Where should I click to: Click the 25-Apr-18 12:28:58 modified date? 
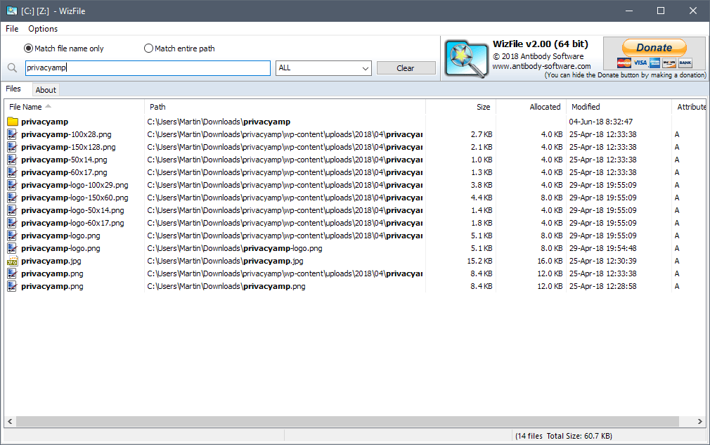[x=602, y=287]
